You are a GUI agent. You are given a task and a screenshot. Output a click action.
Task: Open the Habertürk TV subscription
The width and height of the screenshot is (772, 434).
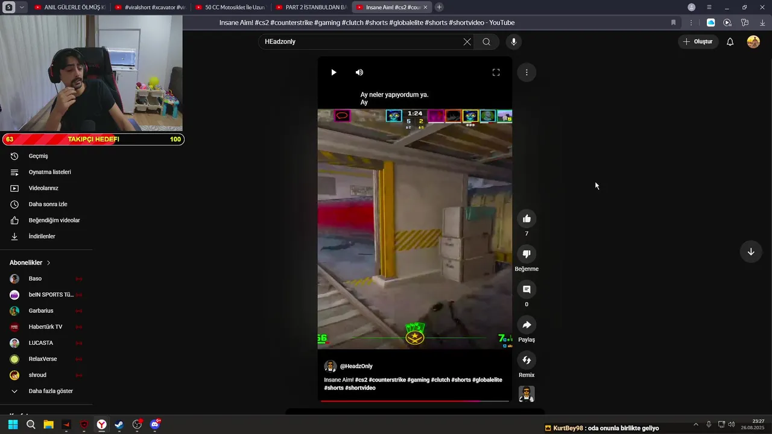(x=46, y=327)
